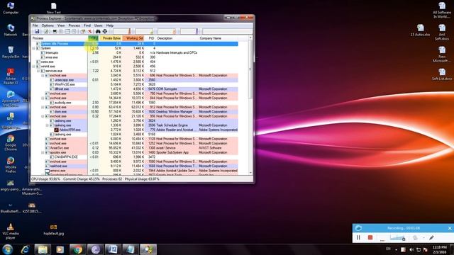Click the volume speaker tray icon
Image resolution: width=454 pixels, height=255 pixels.
coord(411,249)
